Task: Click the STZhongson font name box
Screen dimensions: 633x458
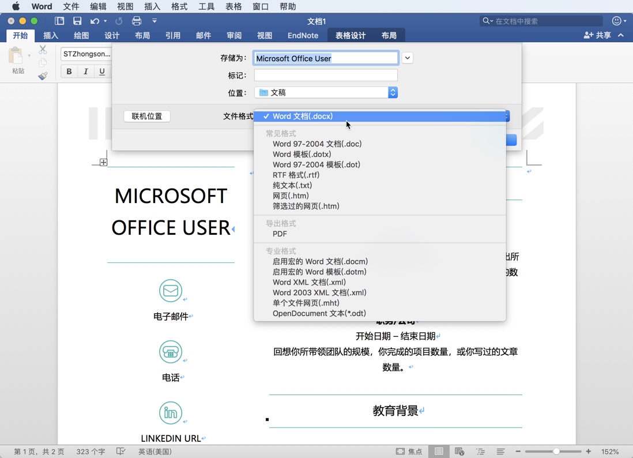Action: 86,54
